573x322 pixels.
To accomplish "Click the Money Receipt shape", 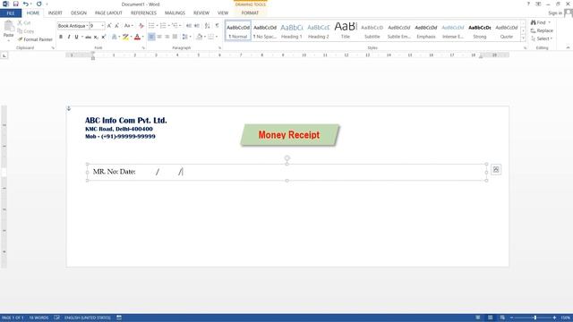I will [290, 135].
